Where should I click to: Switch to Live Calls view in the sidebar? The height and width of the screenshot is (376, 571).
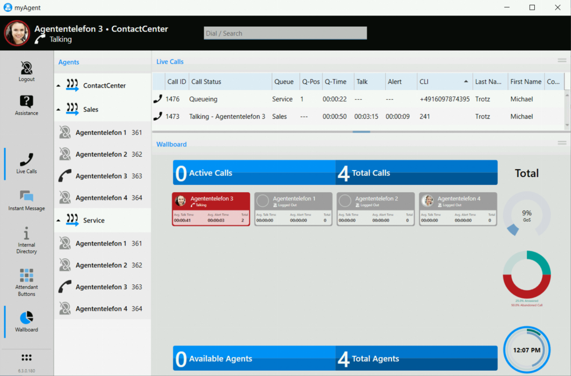27,163
